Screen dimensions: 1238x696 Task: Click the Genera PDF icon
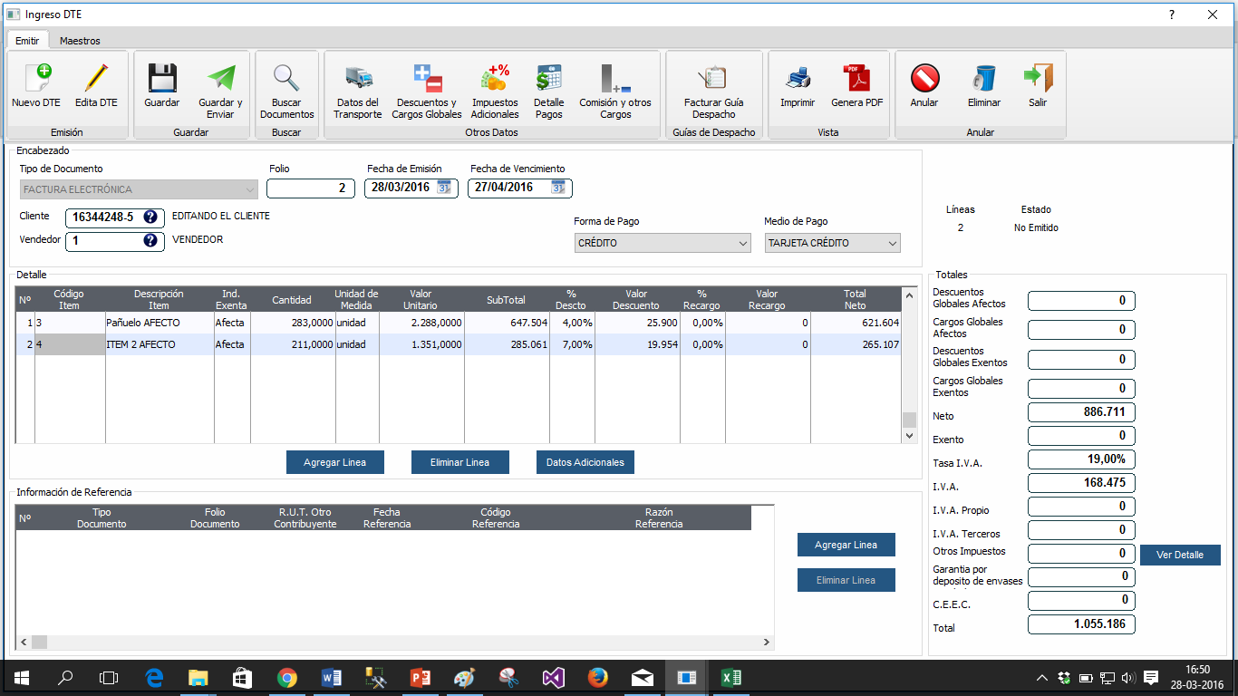tap(856, 79)
